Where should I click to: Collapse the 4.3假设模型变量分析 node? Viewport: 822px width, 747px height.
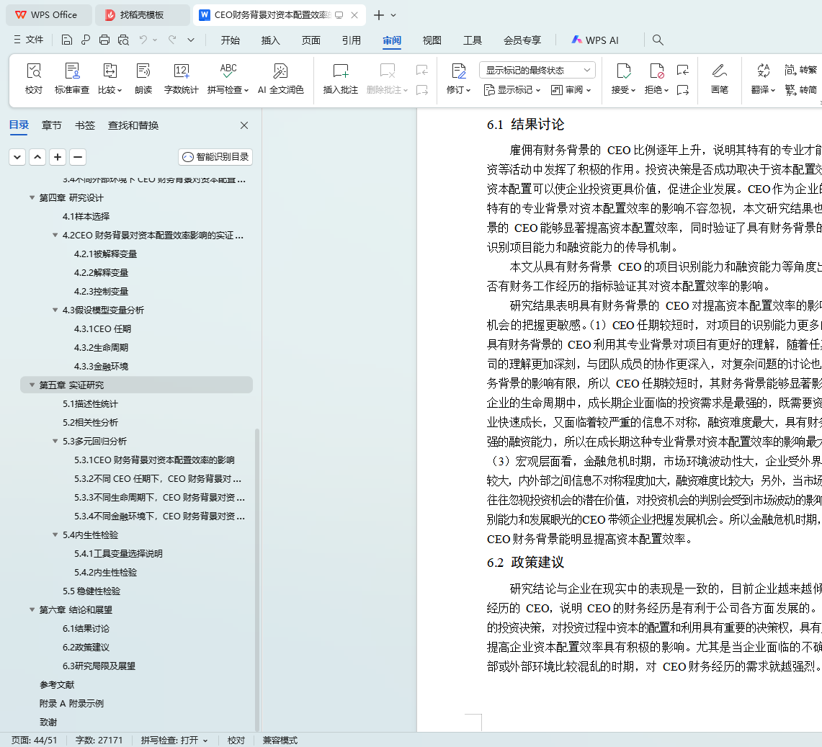(55, 310)
